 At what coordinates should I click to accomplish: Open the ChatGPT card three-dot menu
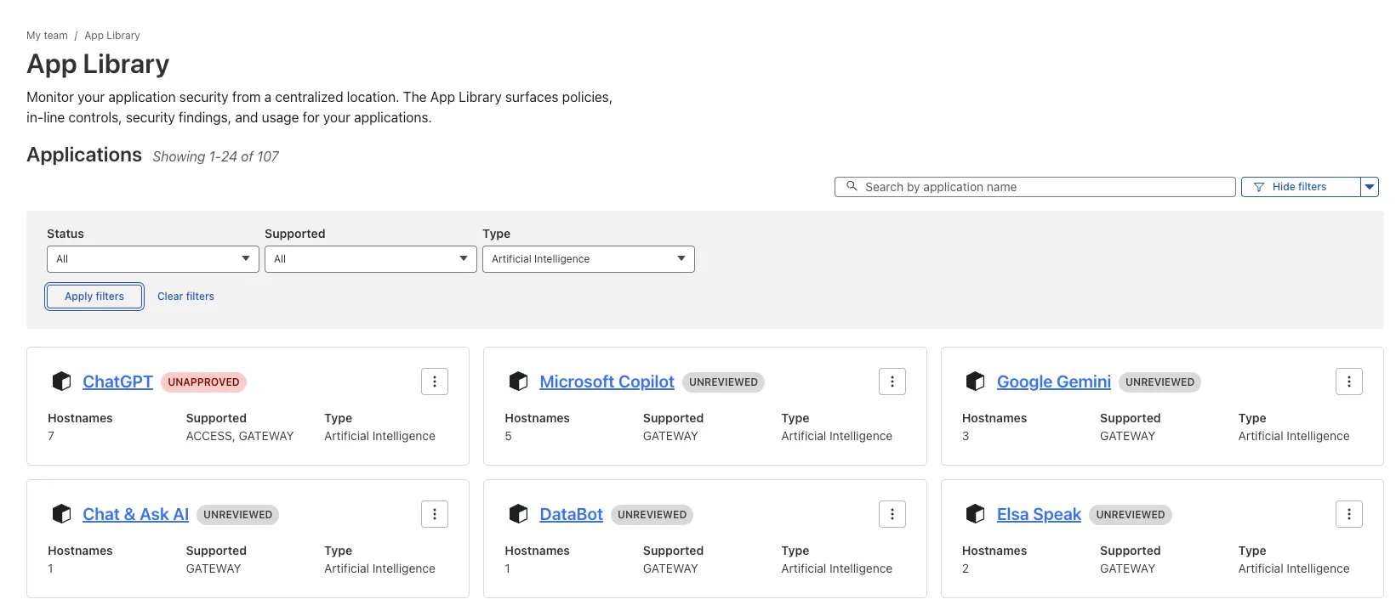point(434,382)
